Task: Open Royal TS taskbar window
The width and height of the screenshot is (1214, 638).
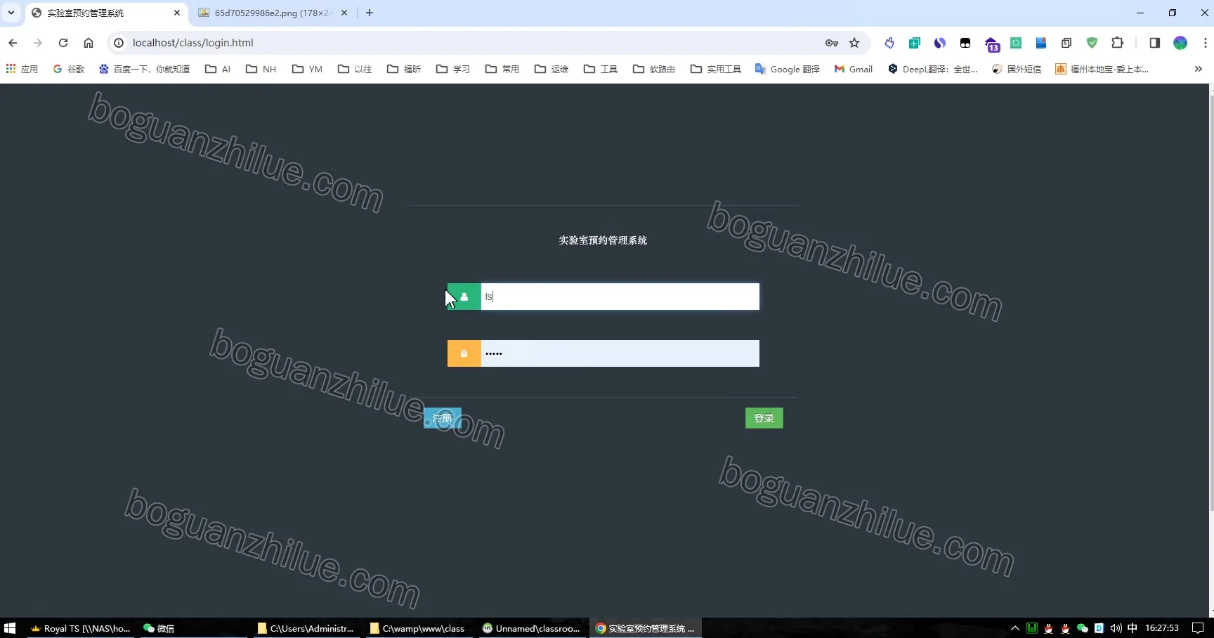Action: click(80, 628)
